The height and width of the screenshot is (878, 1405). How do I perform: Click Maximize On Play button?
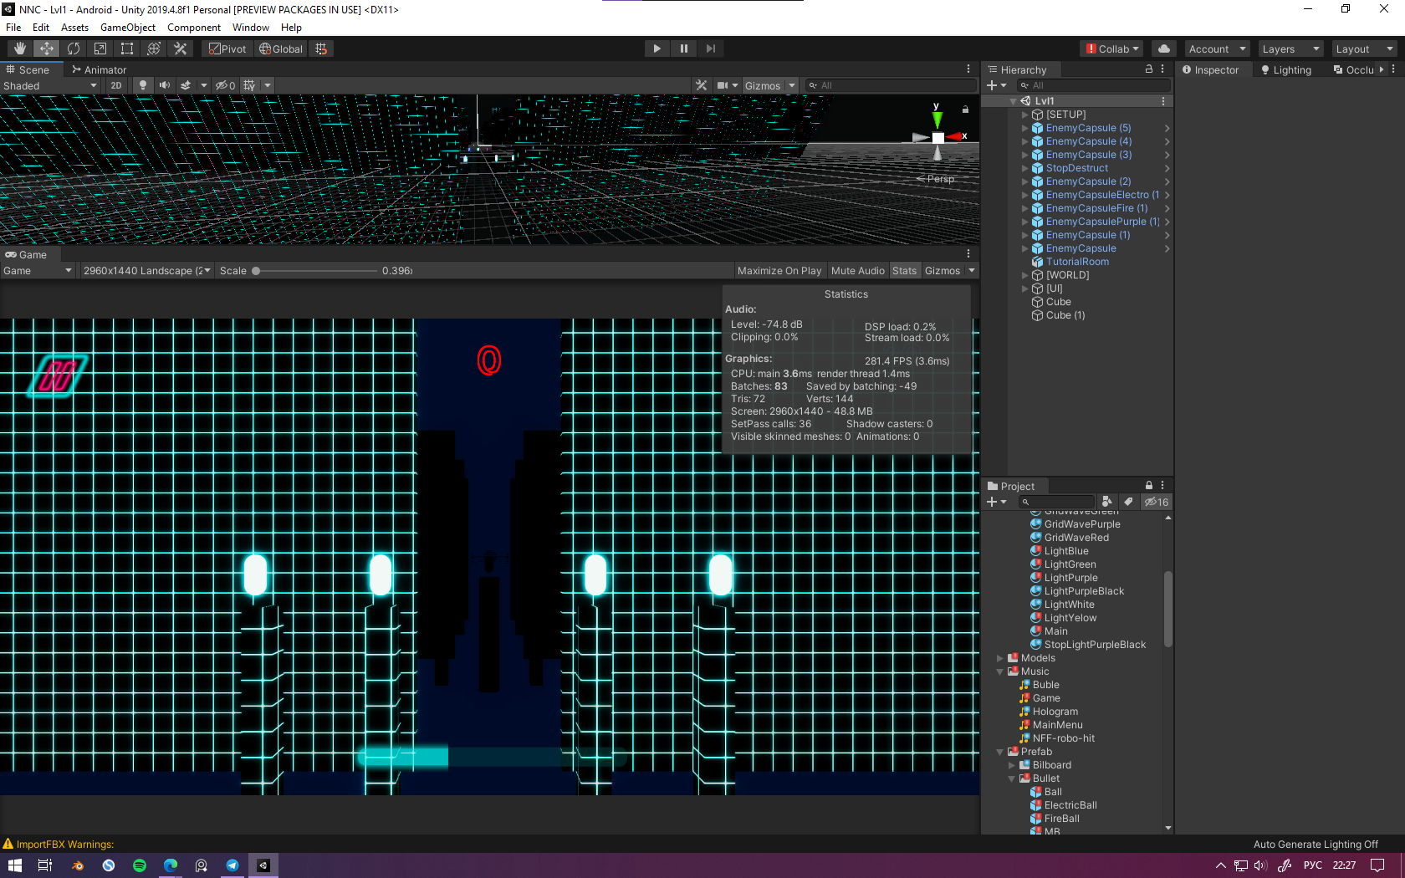[779, 271]
